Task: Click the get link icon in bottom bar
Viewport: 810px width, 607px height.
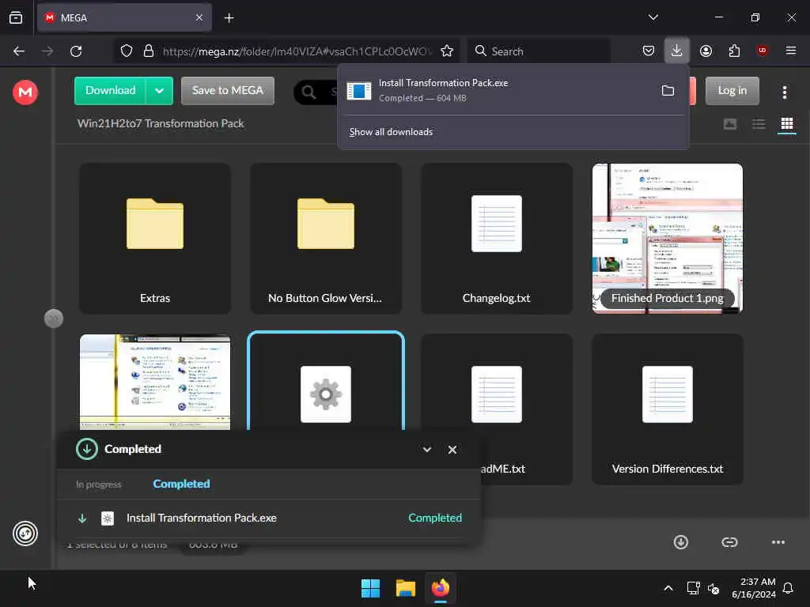Action: pos(729,542)
